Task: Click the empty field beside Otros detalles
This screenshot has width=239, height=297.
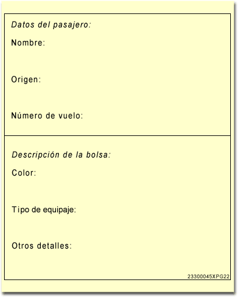Action: (x=150, y=246)
